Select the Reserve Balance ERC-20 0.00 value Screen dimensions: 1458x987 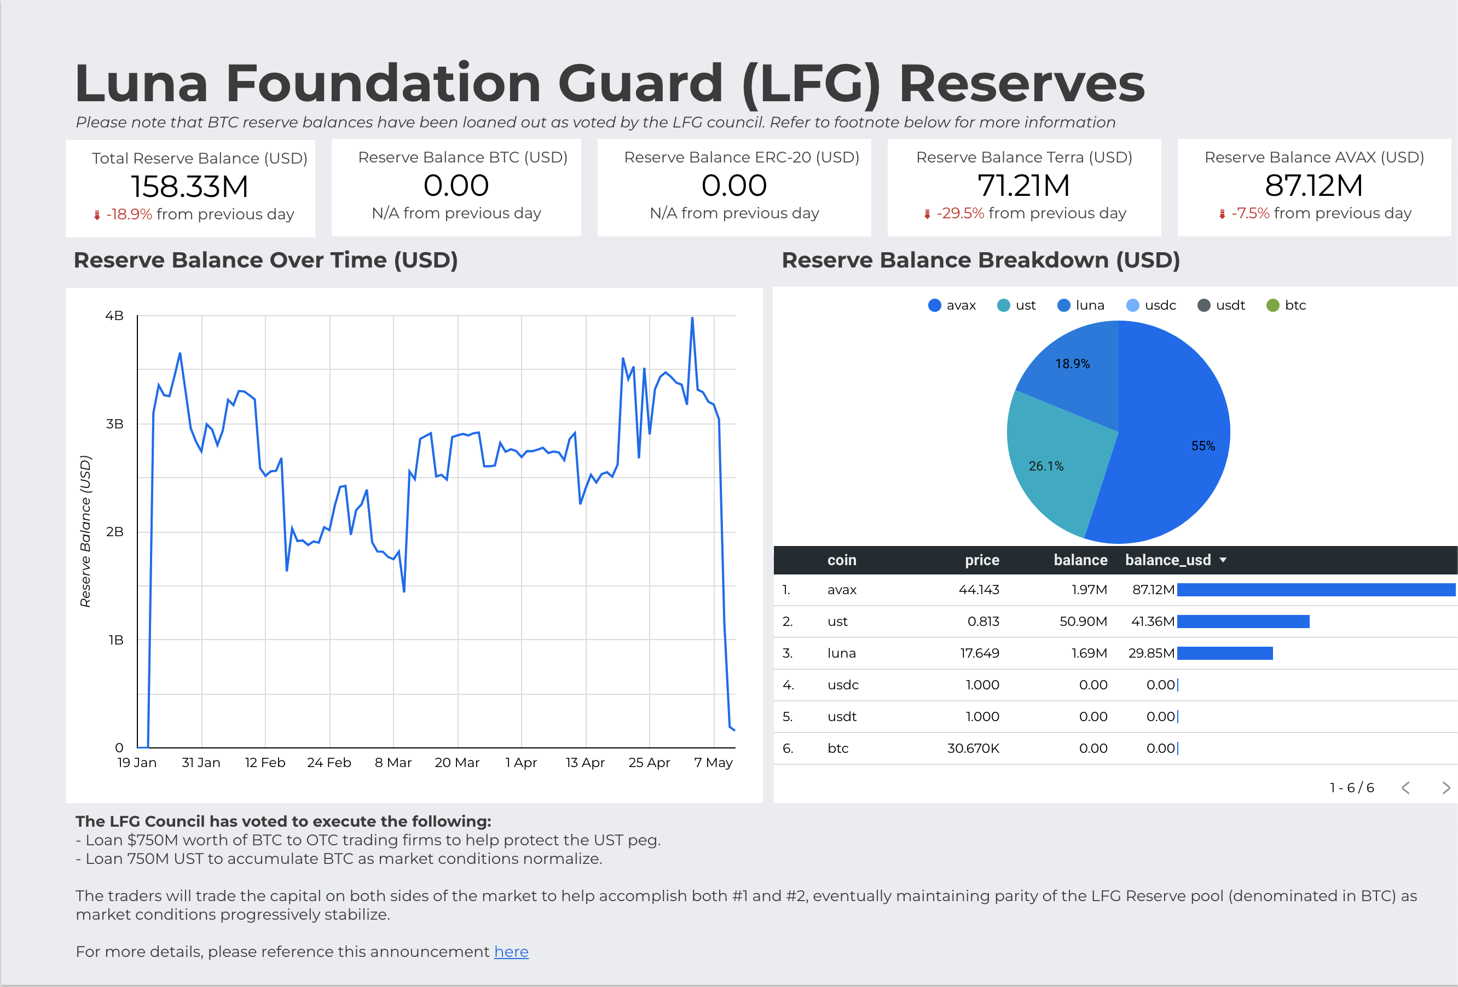coord(734,185)
